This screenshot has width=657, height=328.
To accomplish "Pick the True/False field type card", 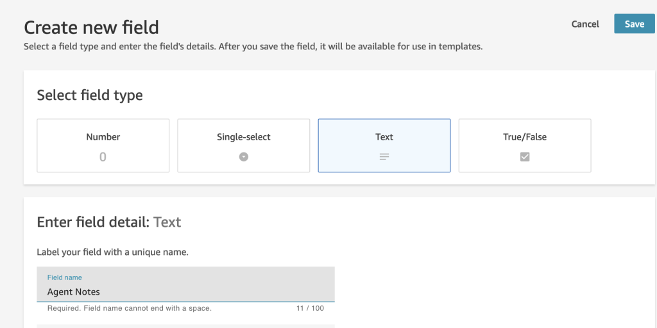I will point(525,145).
